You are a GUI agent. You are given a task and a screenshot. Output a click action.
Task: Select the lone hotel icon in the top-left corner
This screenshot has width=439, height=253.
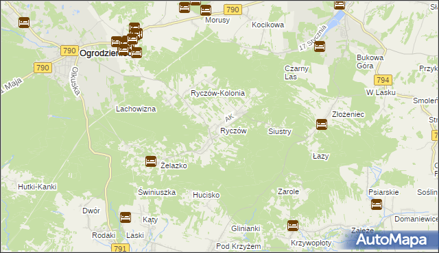[x=24, y=23]
